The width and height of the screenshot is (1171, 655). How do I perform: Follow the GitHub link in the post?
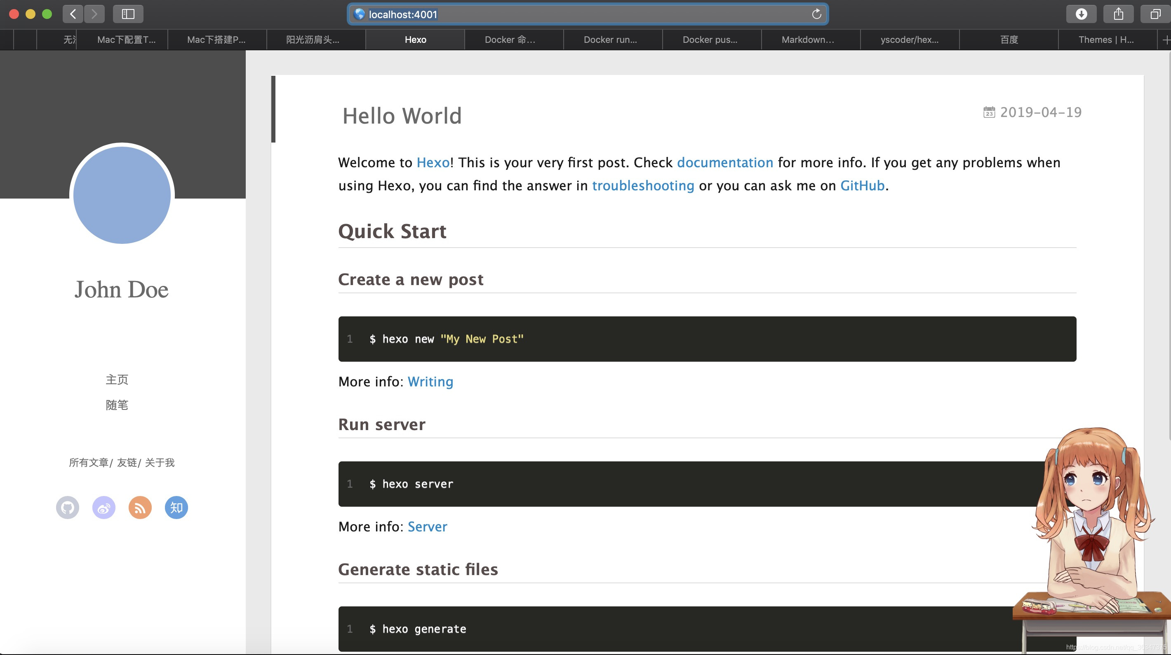pyautogui.click(x=862, y=186)
